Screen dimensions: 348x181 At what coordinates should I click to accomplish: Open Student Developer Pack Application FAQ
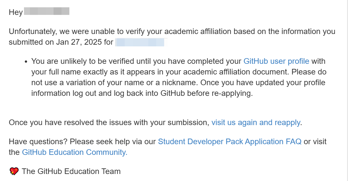click(x=230, y=141)
